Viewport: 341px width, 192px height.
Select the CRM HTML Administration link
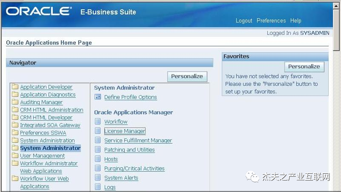(52, 110)
